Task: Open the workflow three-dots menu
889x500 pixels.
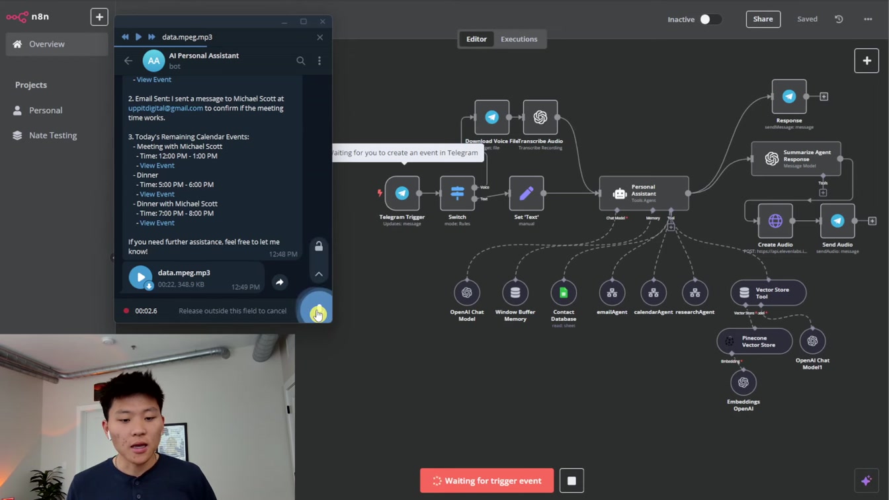Action: coord(868,19)
